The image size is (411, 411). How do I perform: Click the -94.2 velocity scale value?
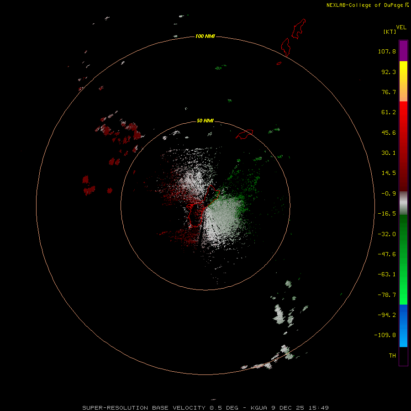click(x=387, y=315)
